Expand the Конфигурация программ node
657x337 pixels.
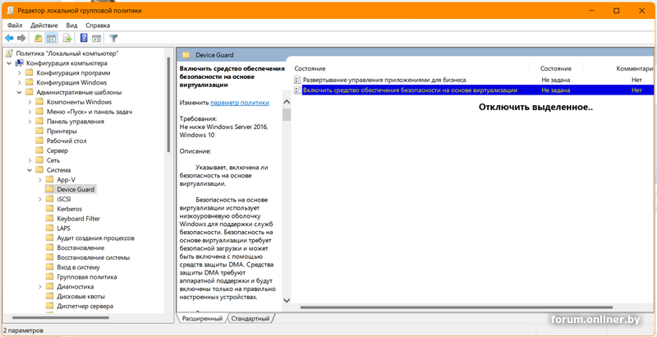tap(19, 73)
